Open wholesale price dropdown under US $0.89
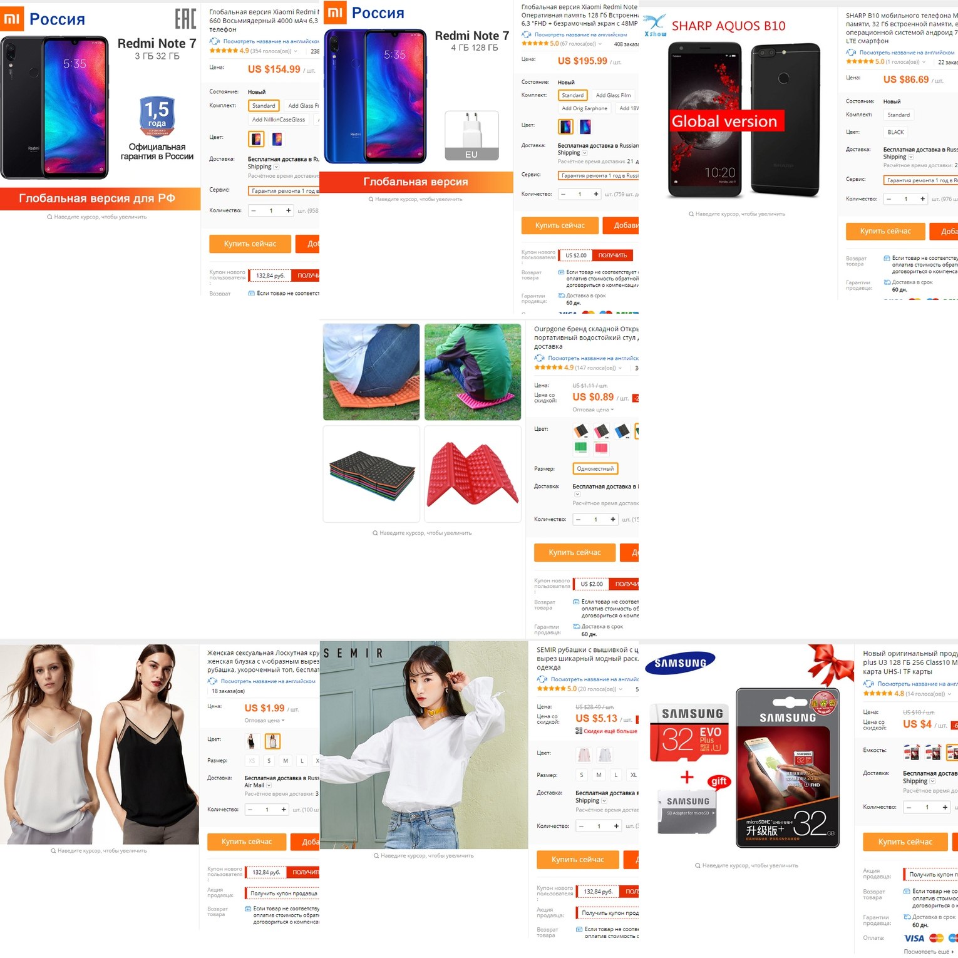The width and height of the screenshot is (958, 958). [593, 409]
